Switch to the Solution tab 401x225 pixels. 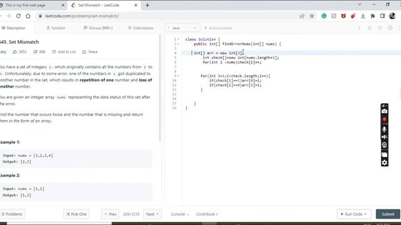pos(56,27)
